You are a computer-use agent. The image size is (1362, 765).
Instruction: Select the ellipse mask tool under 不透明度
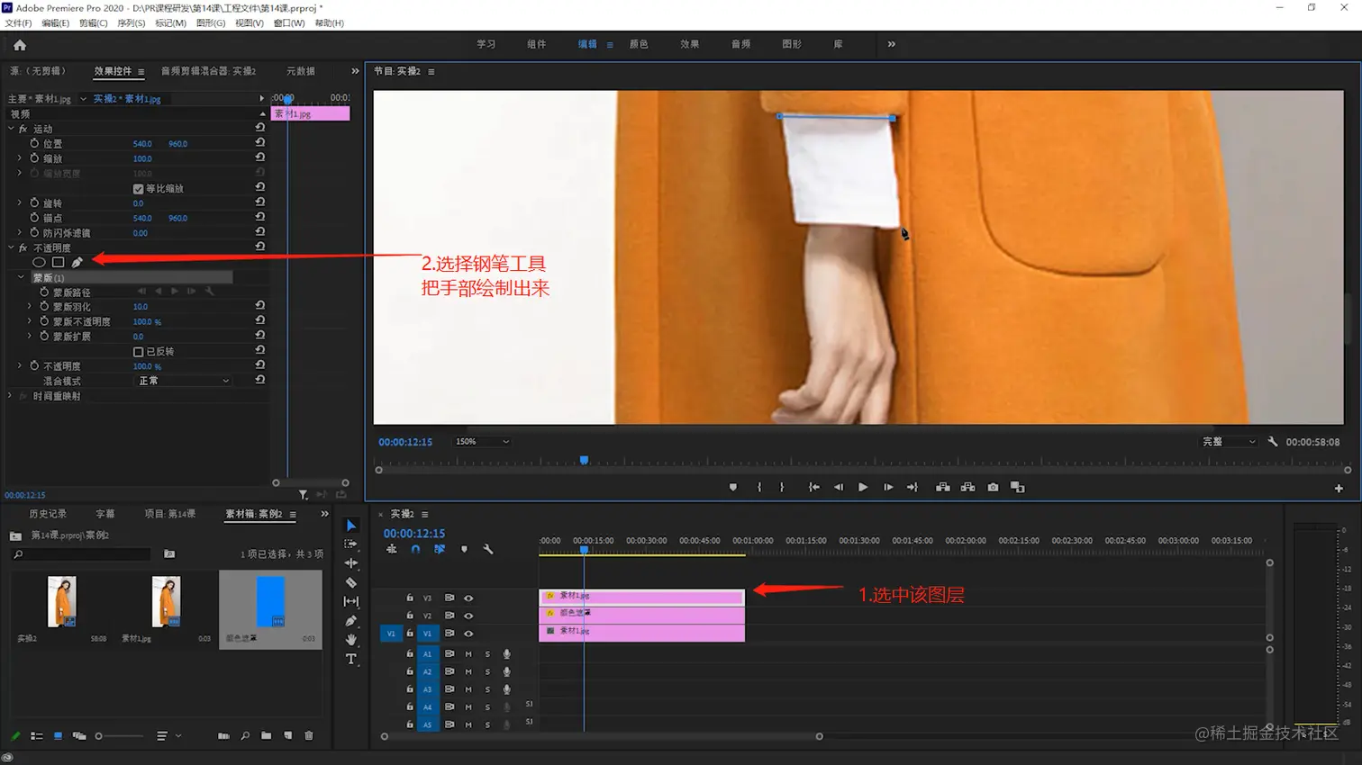coord(39,263)
